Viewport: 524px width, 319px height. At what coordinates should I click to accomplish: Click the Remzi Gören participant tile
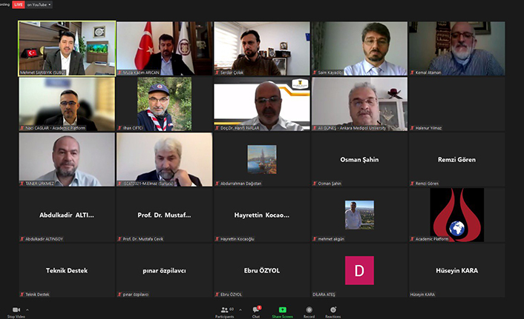point(456,160)
